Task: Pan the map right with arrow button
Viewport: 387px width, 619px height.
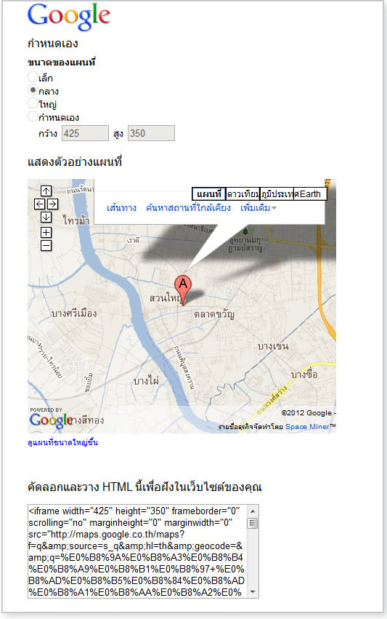Action: 53,204
